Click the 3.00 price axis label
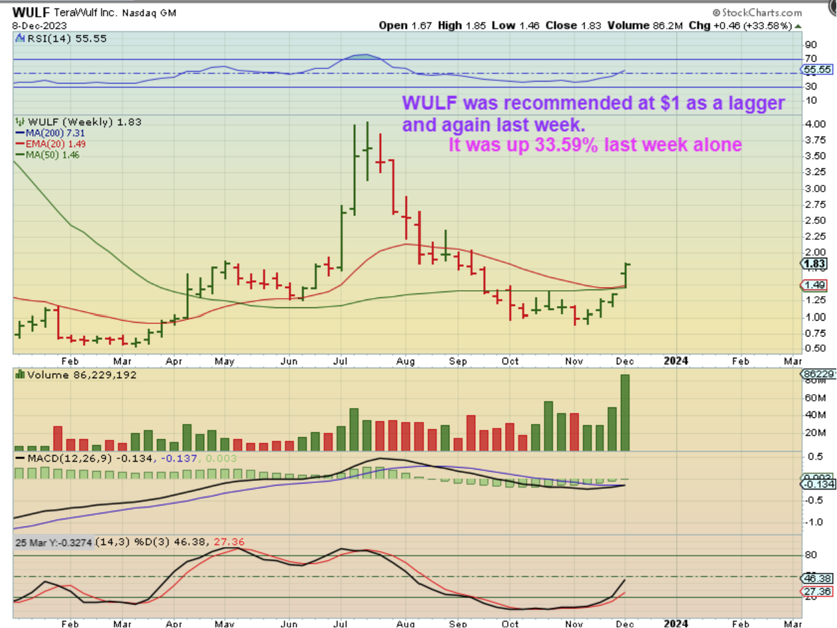The width and height of the screenshot is (837, 628). tap(814, 189)
